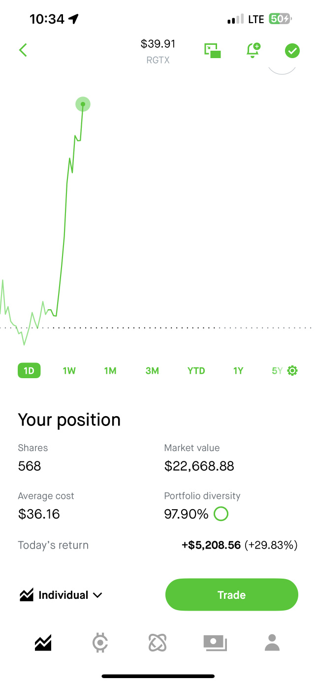The width and height of the screenshot is (316, 684).
Task: Open the cash tab in bottom bar
Action: point(215,643)
